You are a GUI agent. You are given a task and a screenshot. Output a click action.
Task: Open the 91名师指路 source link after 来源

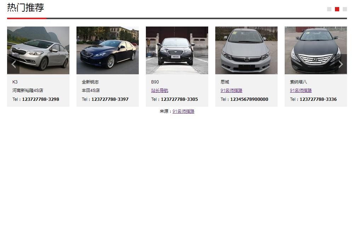(183, 111)
